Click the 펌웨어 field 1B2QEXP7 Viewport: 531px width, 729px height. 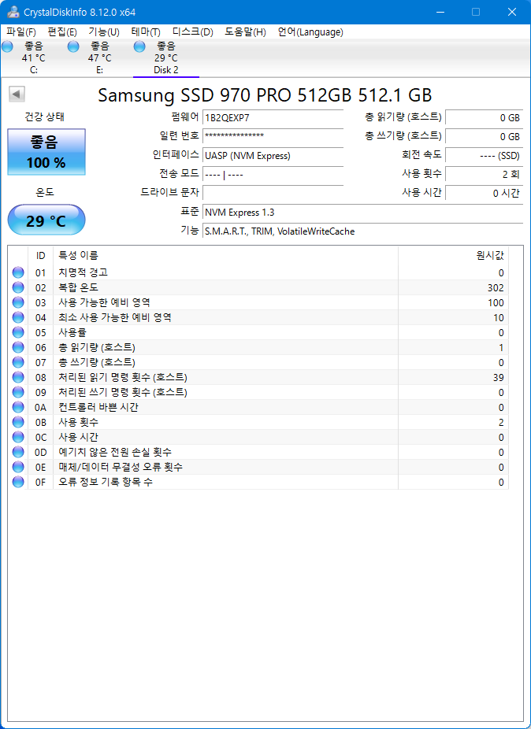[x=273, y=117]
